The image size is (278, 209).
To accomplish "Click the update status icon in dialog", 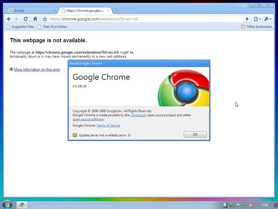I will (75, 135).
